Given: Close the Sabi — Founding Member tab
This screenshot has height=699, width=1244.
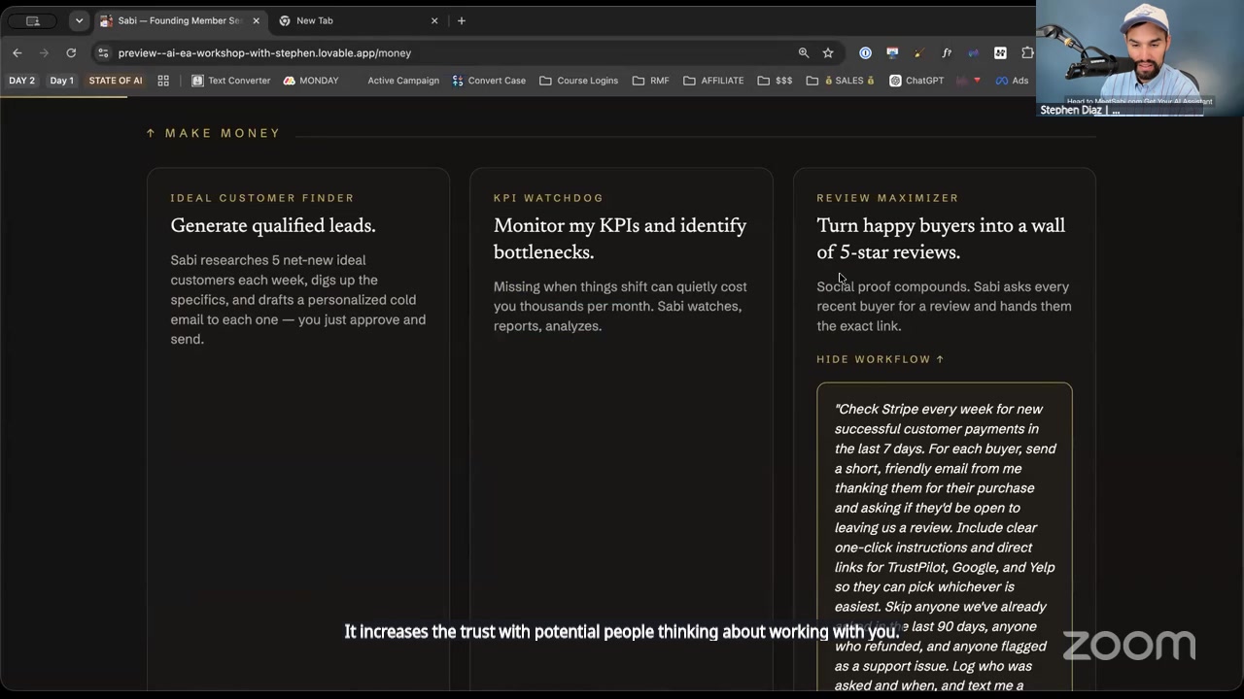Looking at the screenshot, I should click(x=256, y=20).
